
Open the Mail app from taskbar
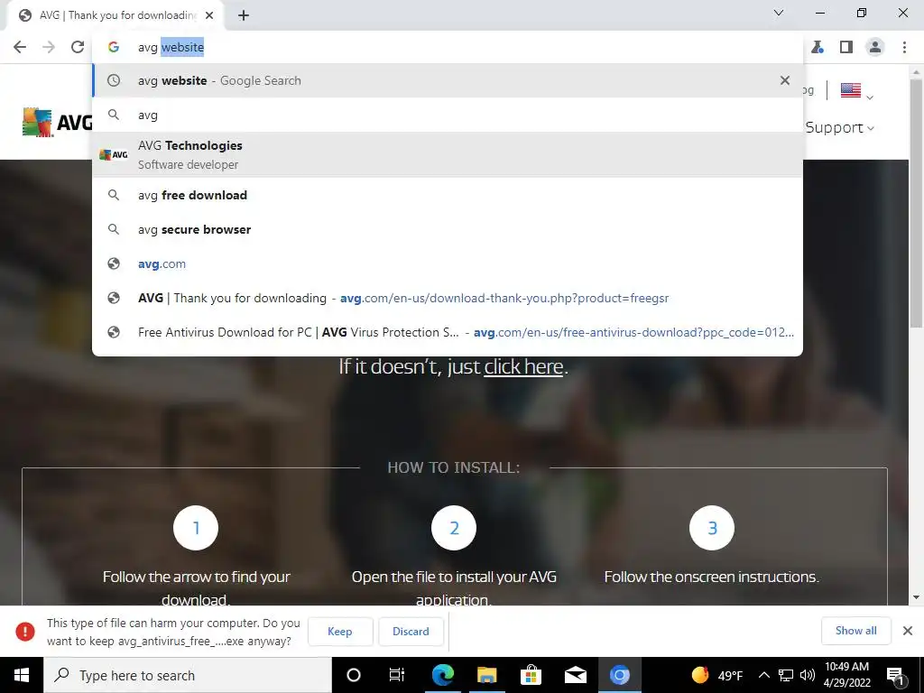click(x=575, y=675)
